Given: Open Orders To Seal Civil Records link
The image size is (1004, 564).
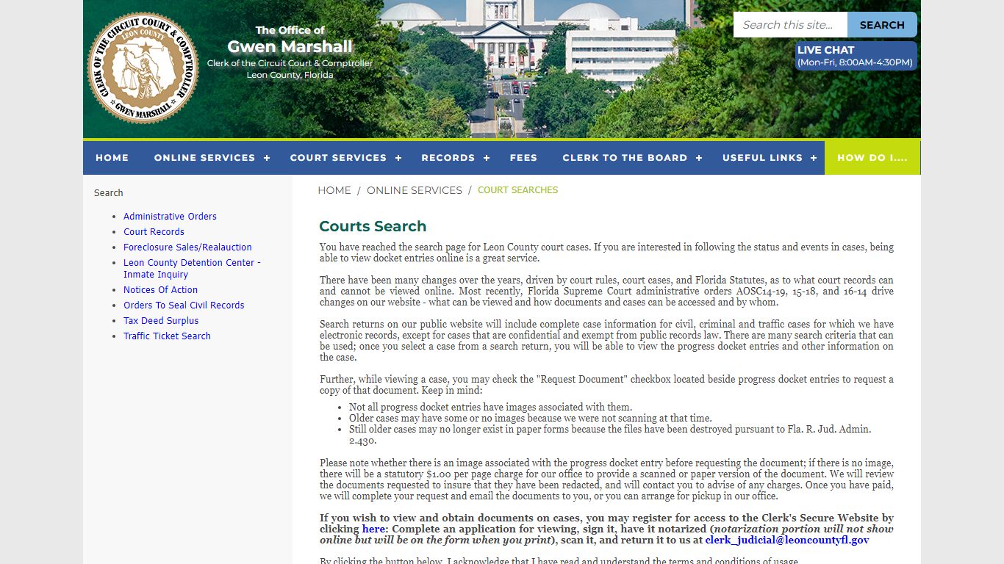Looking at the screenshot, I should click(x=184, y=305).
